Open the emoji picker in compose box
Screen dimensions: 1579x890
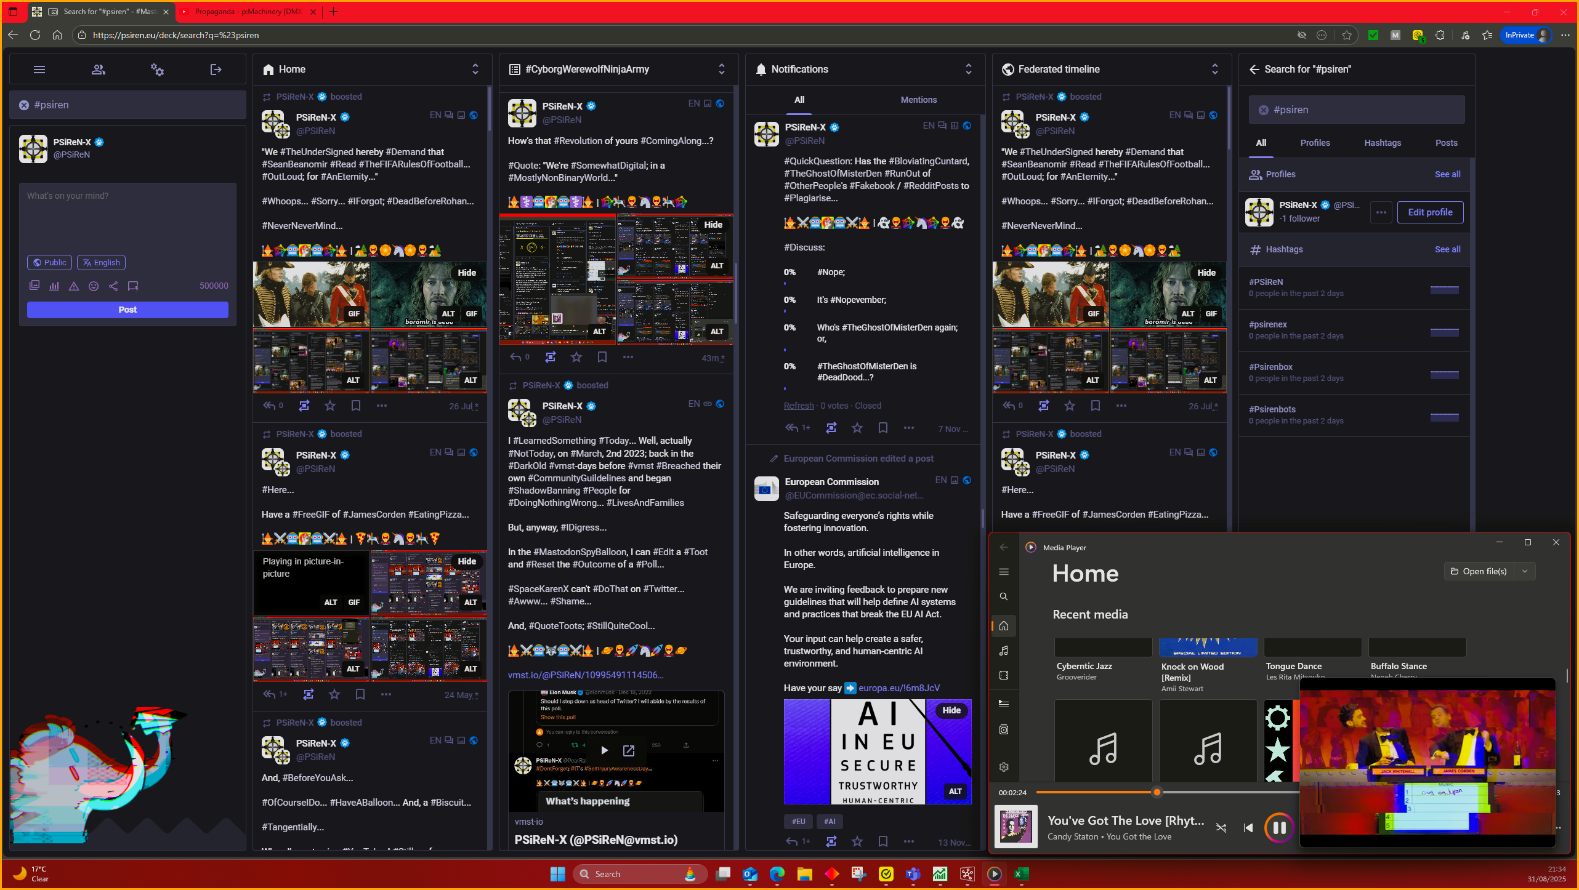click(x=94, y=286)
